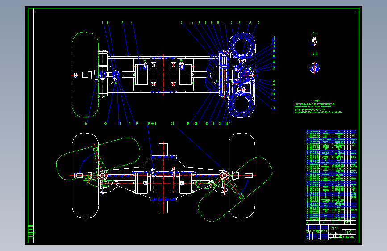Click drawing number cell in title block
The image size is (387, 251).
point(349,238)
